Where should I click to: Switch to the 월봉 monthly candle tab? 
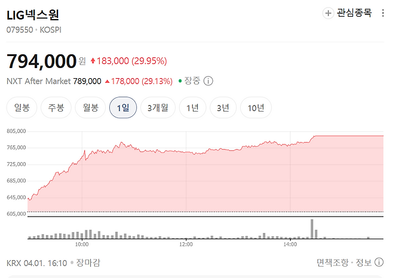point(90,108)
